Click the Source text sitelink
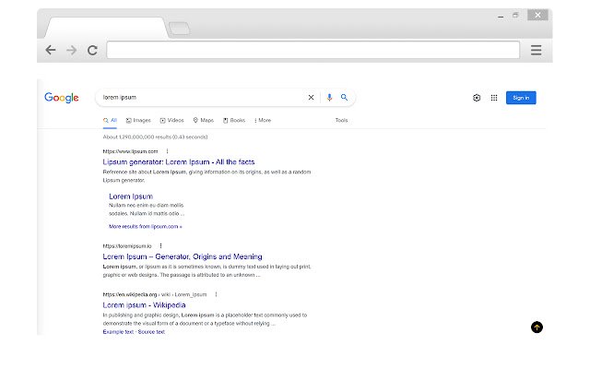The height and width of the screenshot is (369, 590). (x=151, y=332)
